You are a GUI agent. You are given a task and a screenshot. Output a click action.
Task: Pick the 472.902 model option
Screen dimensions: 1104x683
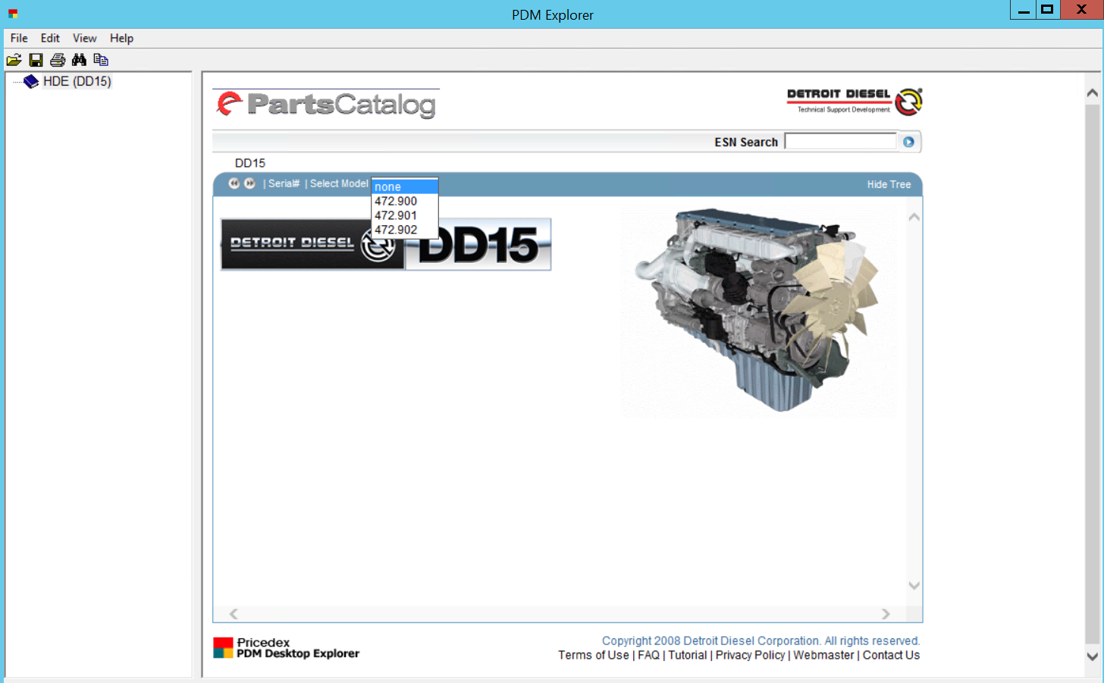point(396,230)
